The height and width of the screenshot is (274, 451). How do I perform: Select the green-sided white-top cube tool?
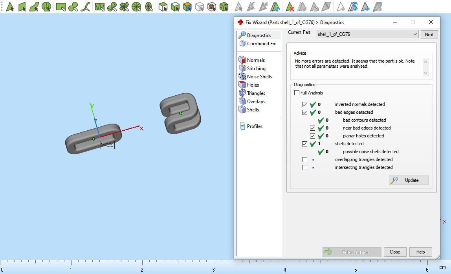click(175, 7)
